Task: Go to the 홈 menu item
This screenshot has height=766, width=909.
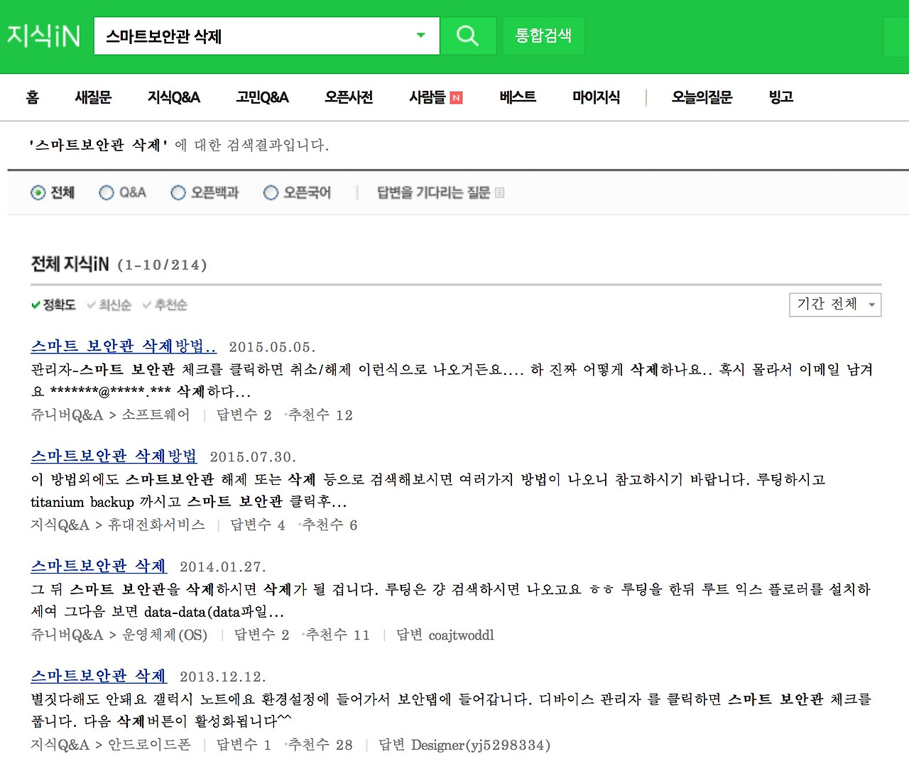Action: click(32, 97)
